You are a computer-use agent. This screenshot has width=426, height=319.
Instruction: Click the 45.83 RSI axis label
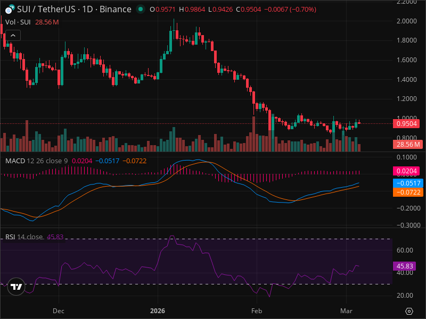pos(405,266)
